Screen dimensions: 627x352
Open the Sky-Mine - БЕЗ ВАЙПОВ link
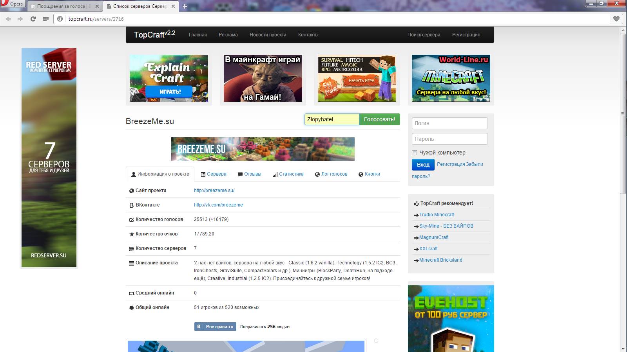click(446, 226)
